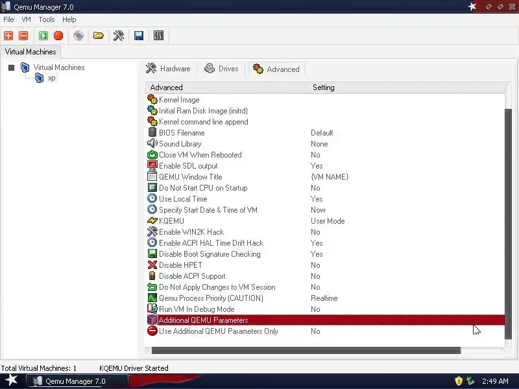Click the BIOS Filename chip icon
Screen dimensions: 519x389
tap(152, 132)
